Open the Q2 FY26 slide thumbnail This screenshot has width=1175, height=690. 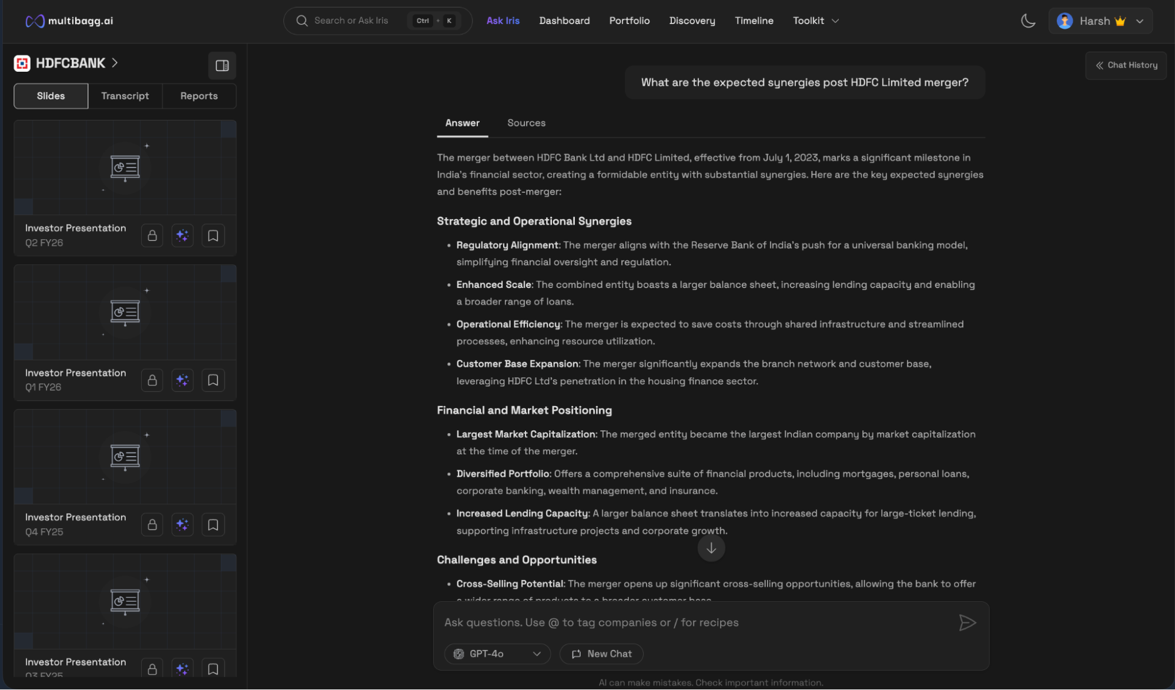pos(125,168)
